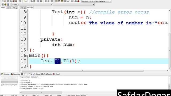This screenshot has width=171, height=96.
Task: Click the Close file toolbar icon
Action: [13, 1]
